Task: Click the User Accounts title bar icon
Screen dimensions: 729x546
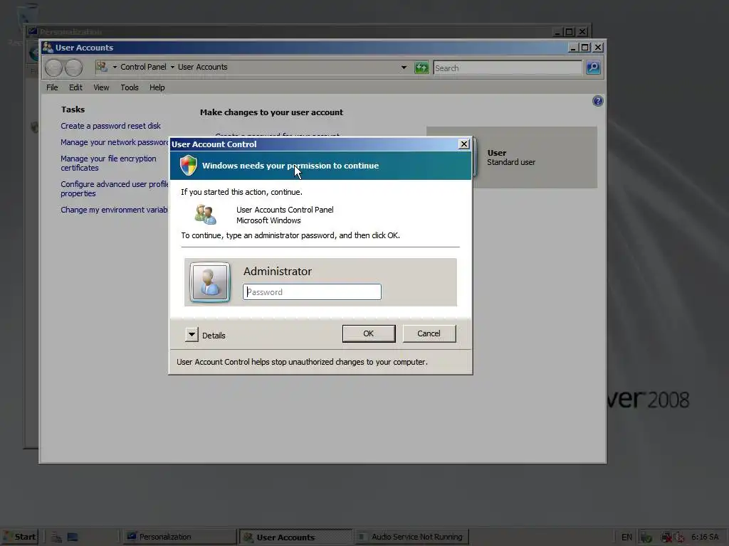Action: point(48,48)
